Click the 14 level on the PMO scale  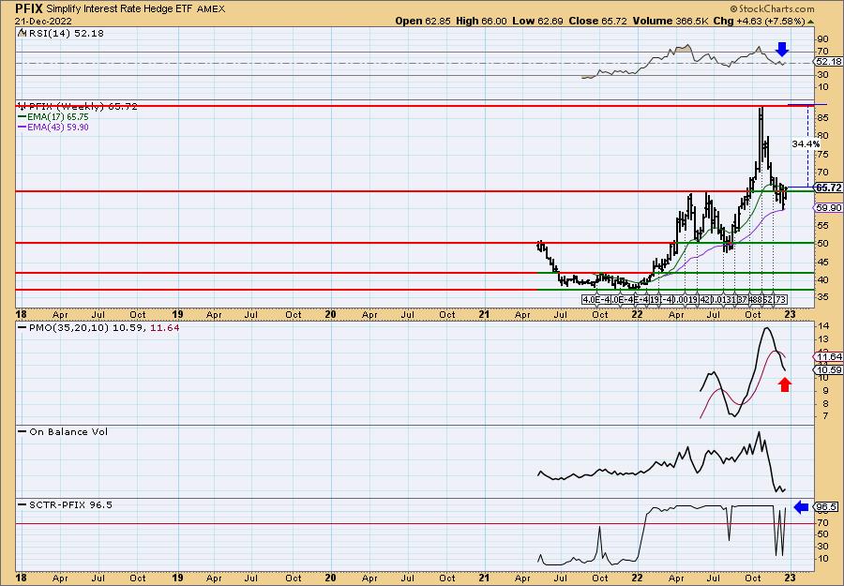[821, 326]
